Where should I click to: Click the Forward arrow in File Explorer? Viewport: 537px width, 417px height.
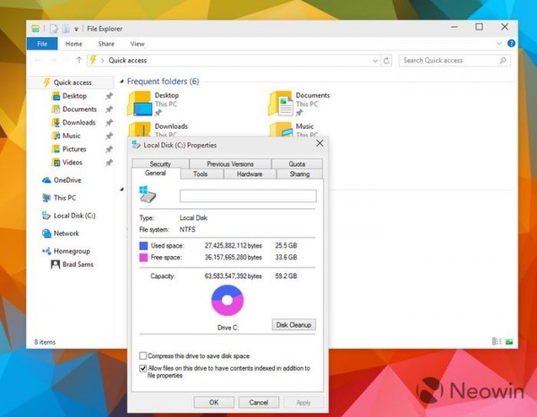point(53,60)
